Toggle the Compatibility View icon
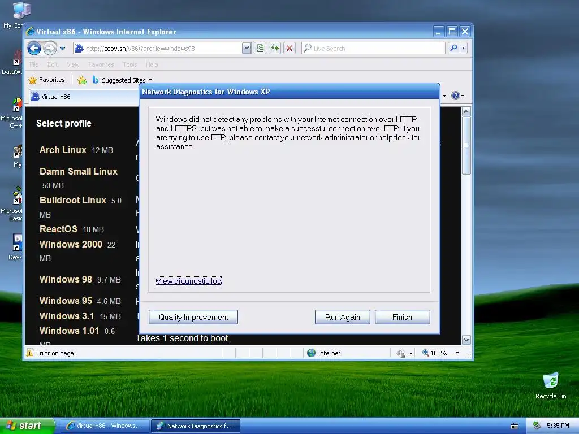The image size is (579, 434). pyautogui.click(x=260, y=49)
